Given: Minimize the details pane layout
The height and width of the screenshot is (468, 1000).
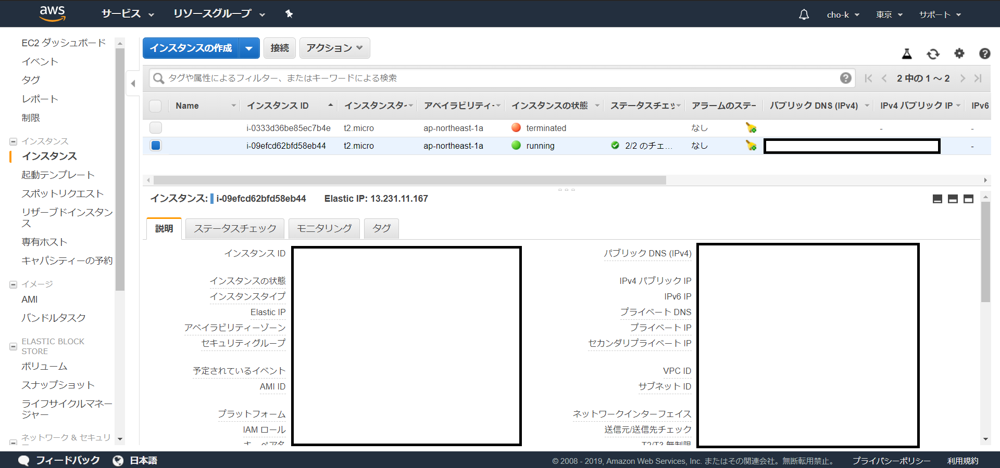Looking at the screenshot, I should tap(938, 199).
